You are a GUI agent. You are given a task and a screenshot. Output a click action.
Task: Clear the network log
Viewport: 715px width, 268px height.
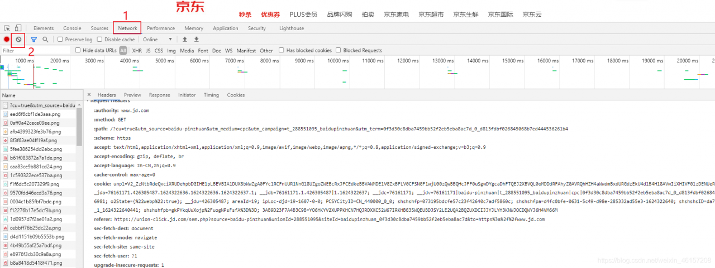click(x=18, y=40)
